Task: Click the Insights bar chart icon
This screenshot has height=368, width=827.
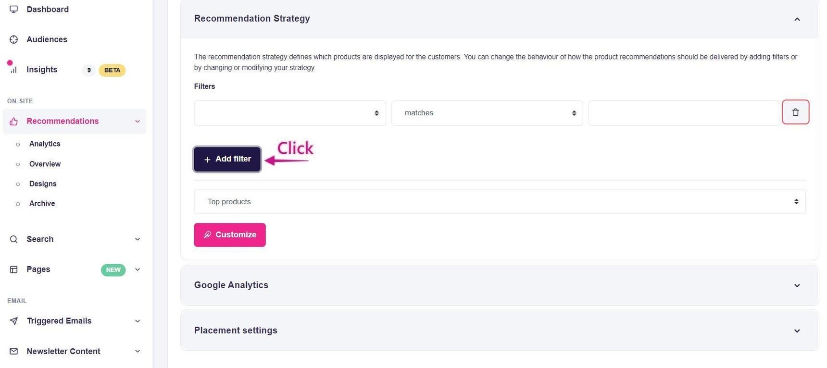Action: pos(13,70)
